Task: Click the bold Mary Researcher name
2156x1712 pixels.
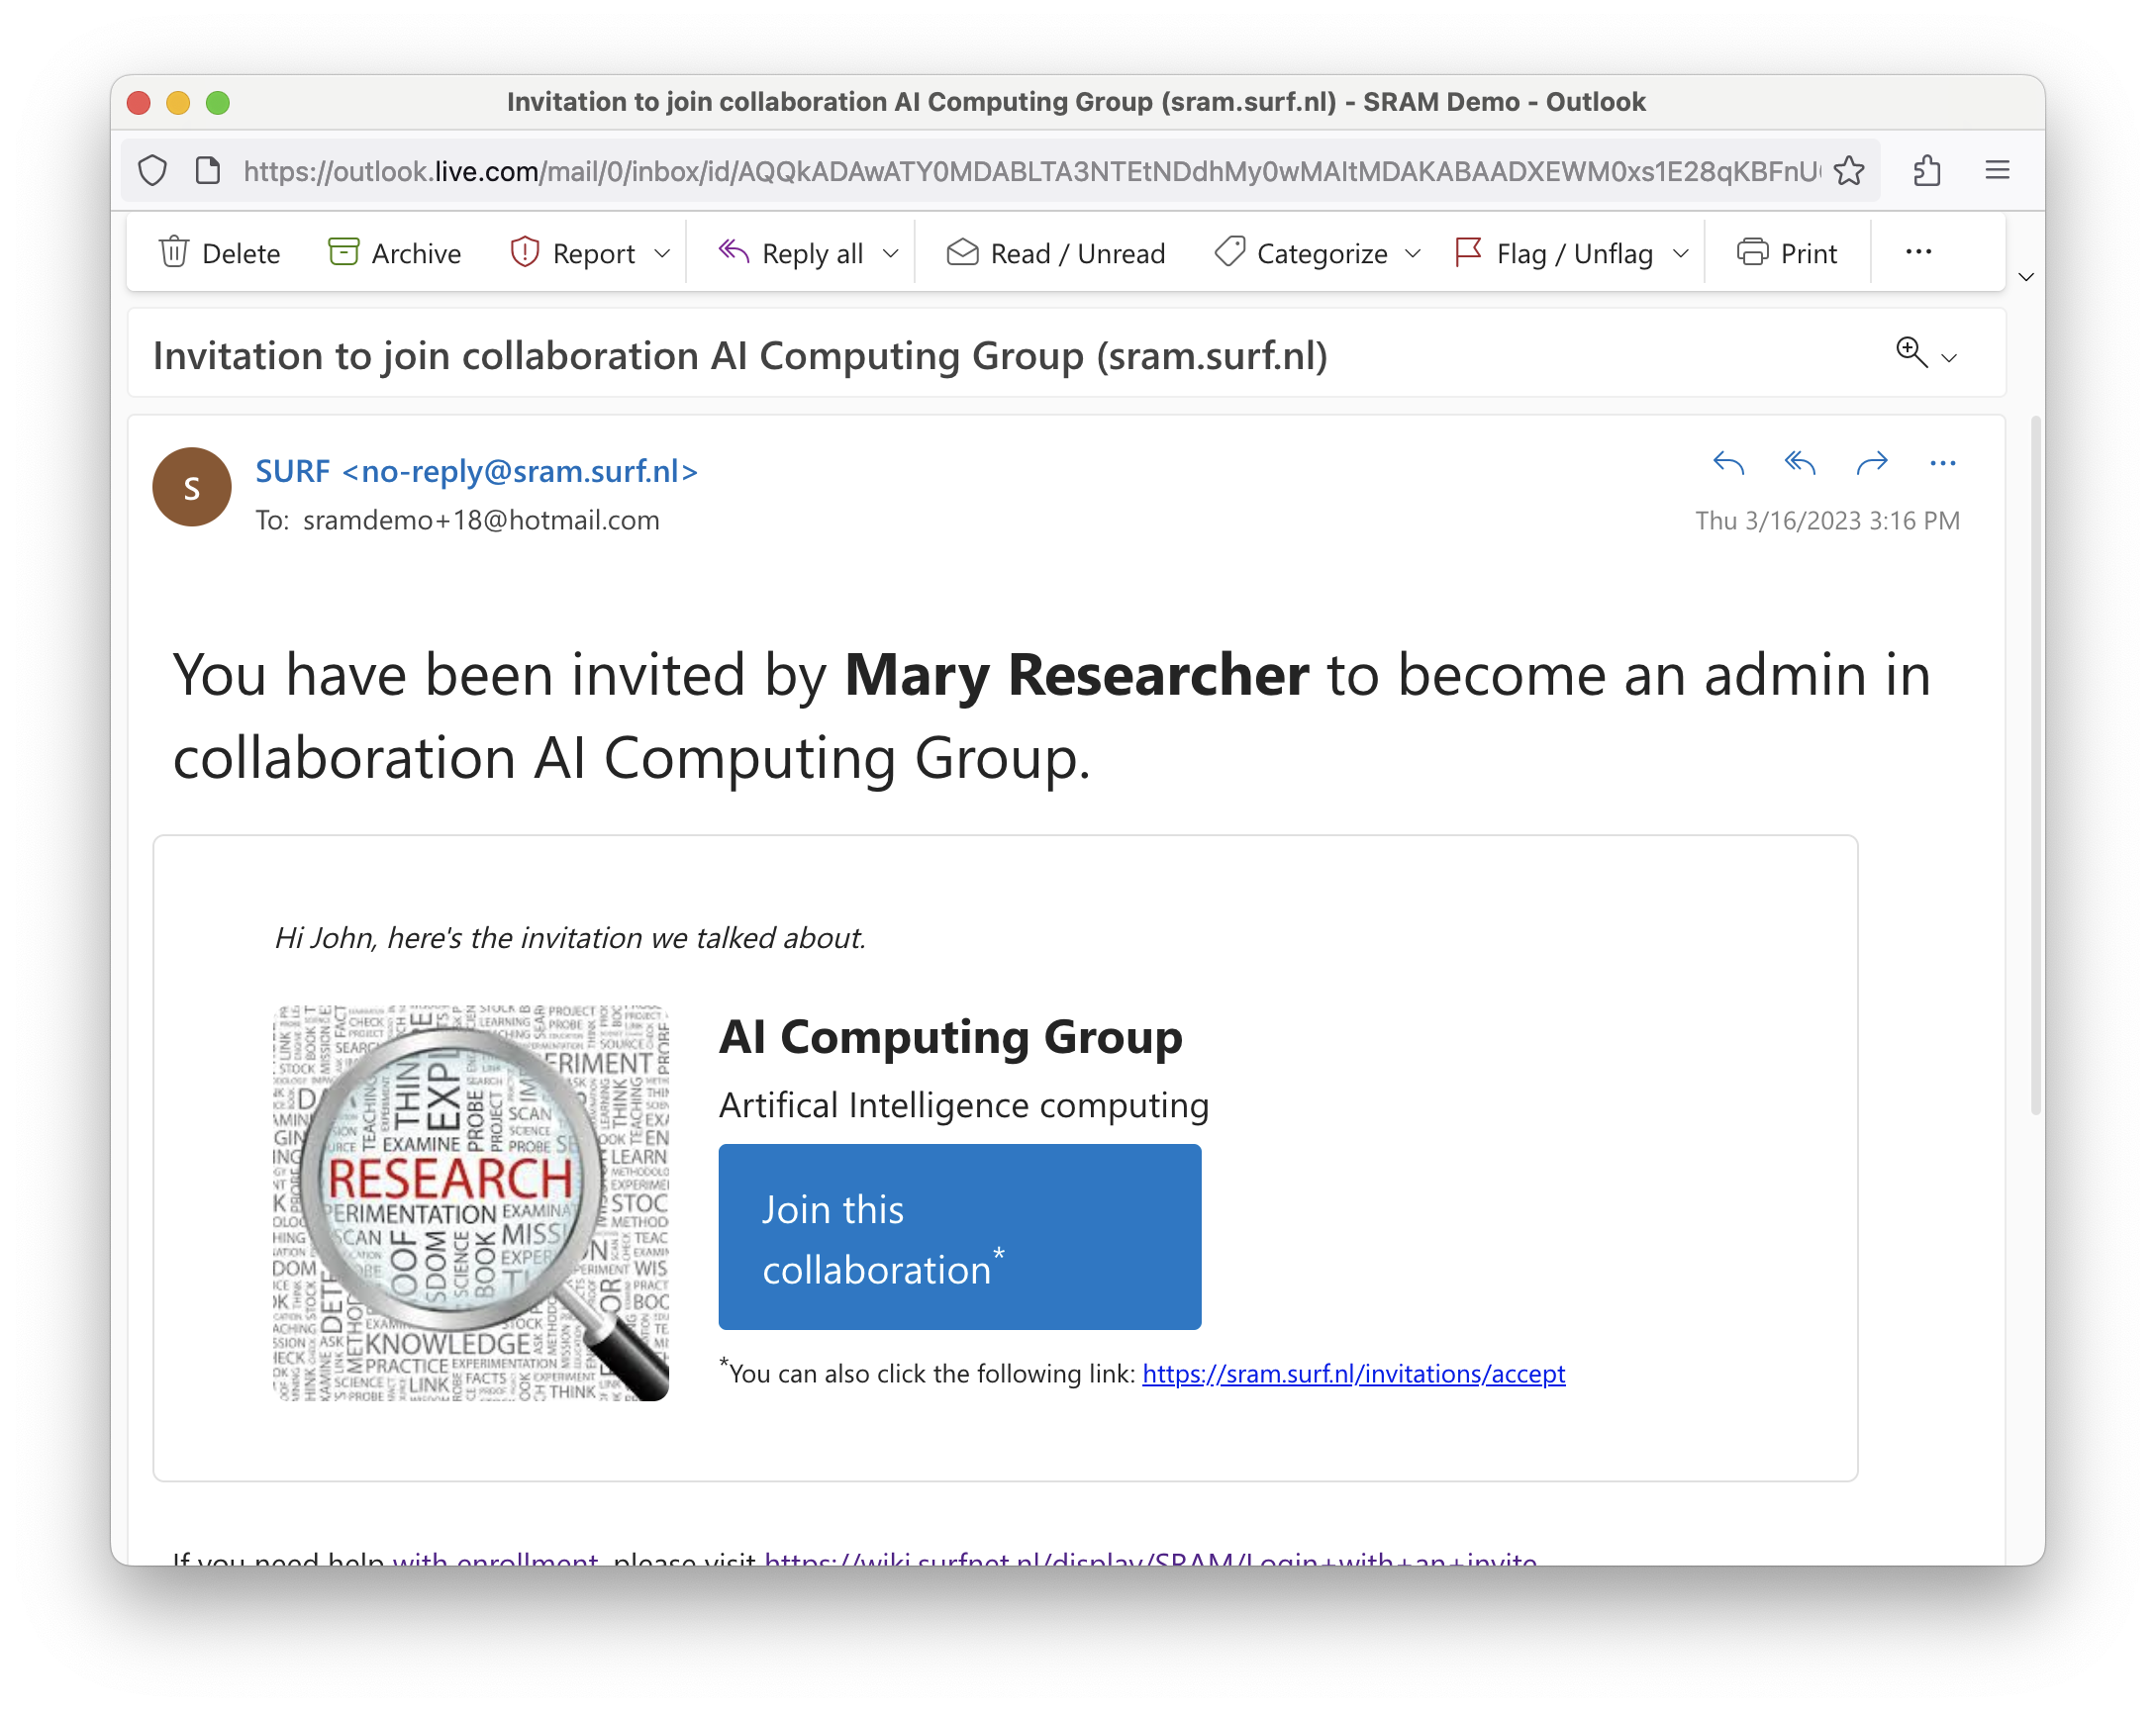Action: 1076,675
